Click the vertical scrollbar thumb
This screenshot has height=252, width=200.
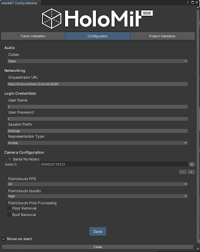pyautogui.click(x=198, y=126)
